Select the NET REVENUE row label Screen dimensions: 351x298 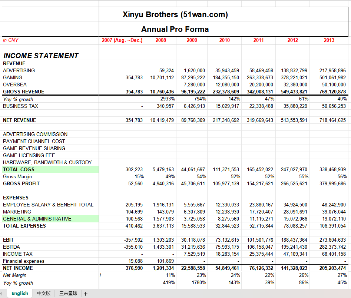tap(20, 120)
